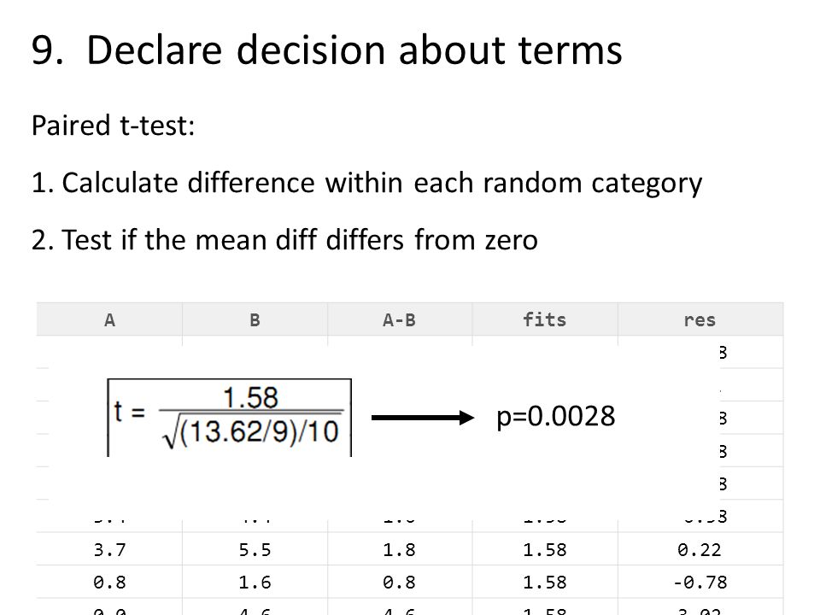Viewport: 820px width, 615px height.
Task: Click the black arrow pointing to p-value
Action: coord(423,418)
